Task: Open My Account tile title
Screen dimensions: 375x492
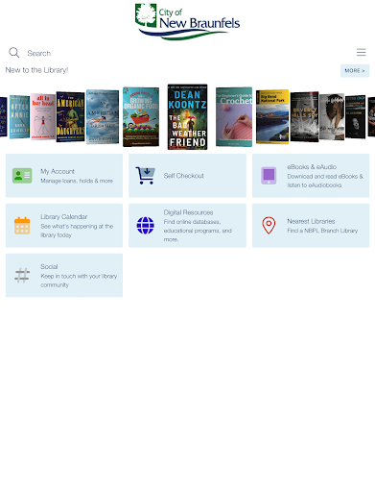Action: (58, 171)
